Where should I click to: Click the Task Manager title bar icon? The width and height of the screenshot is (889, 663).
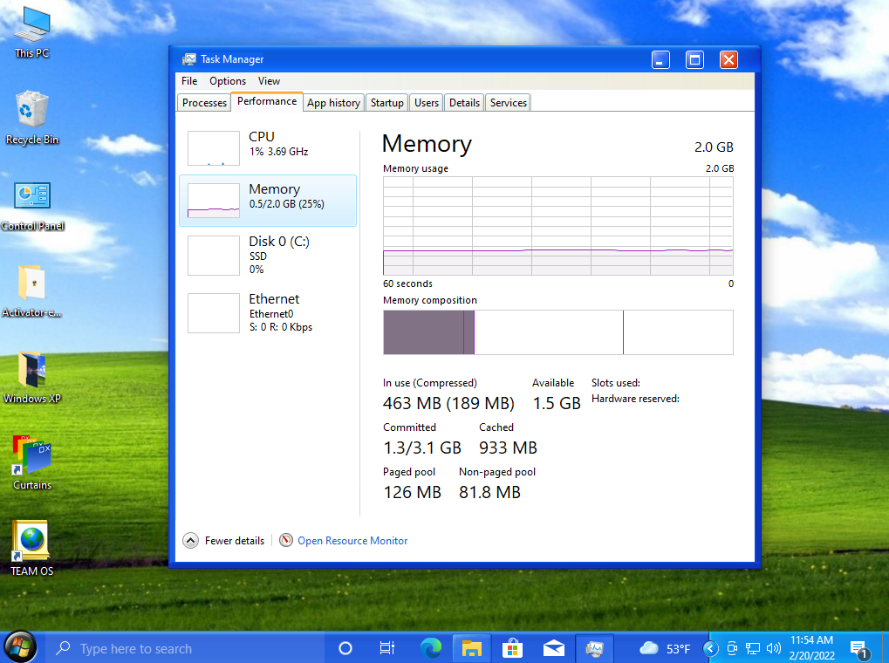[x=188, y=59]
